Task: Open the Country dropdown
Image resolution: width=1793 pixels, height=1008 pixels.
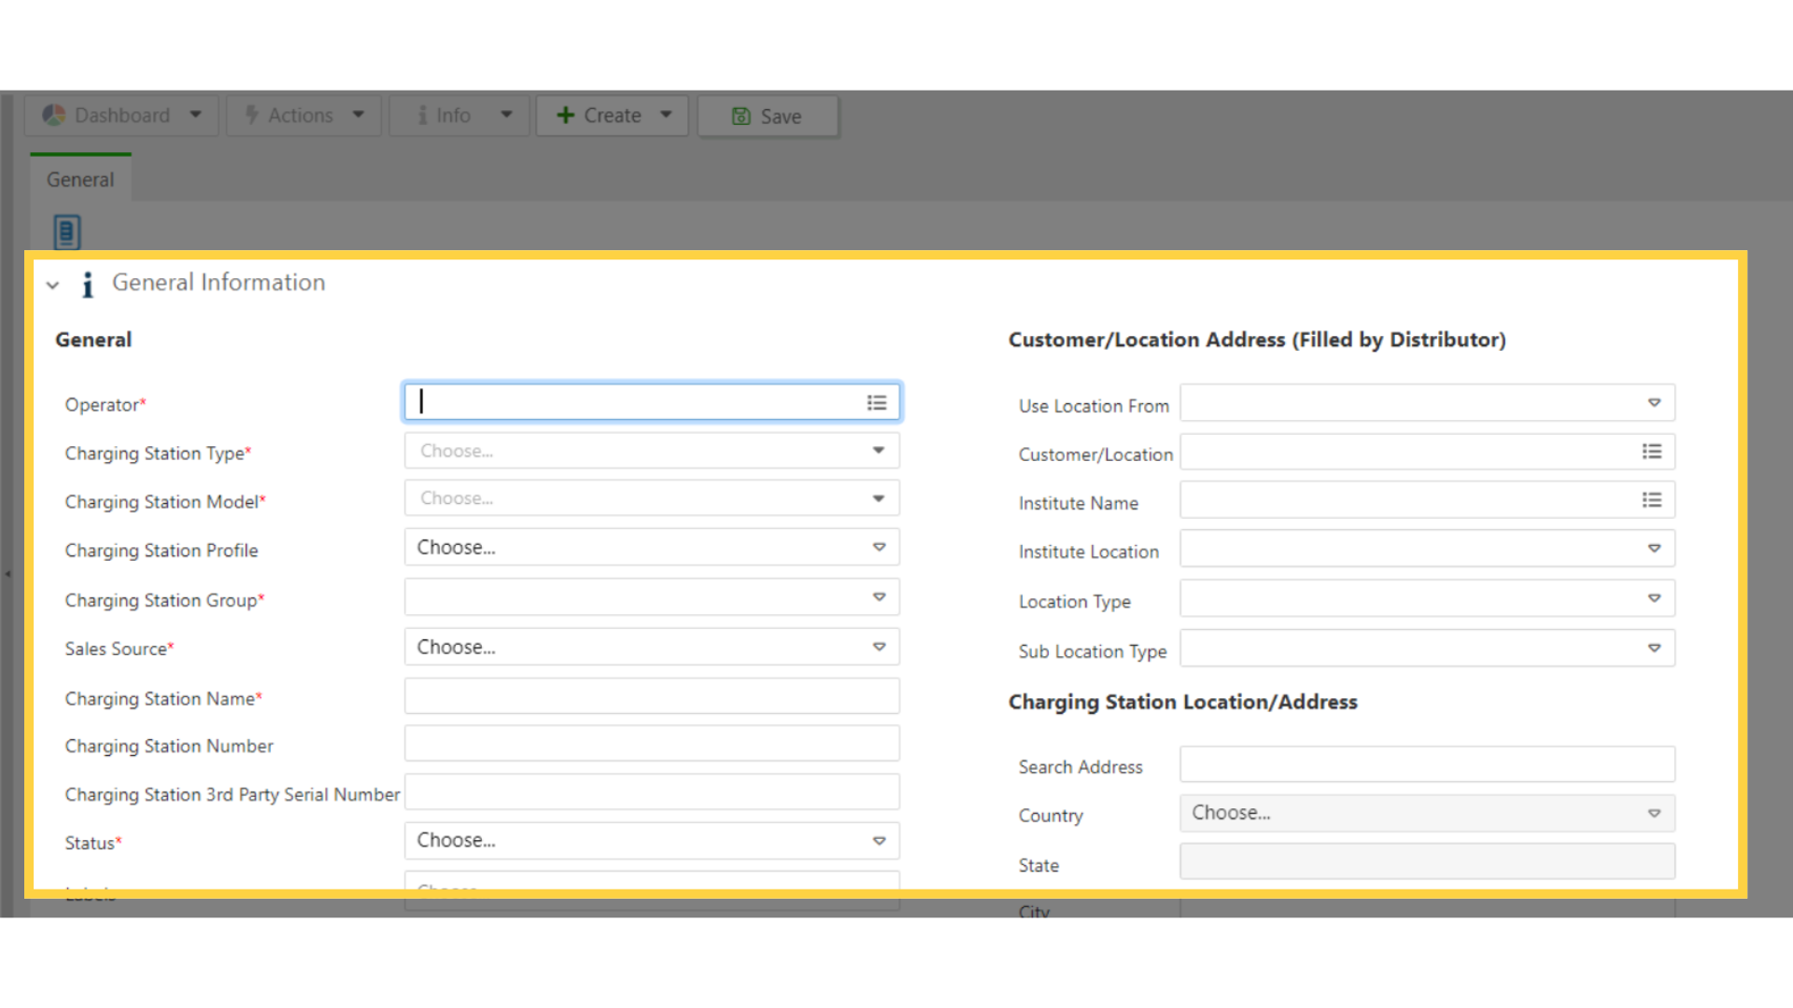Action: [x=1427, y=813]
